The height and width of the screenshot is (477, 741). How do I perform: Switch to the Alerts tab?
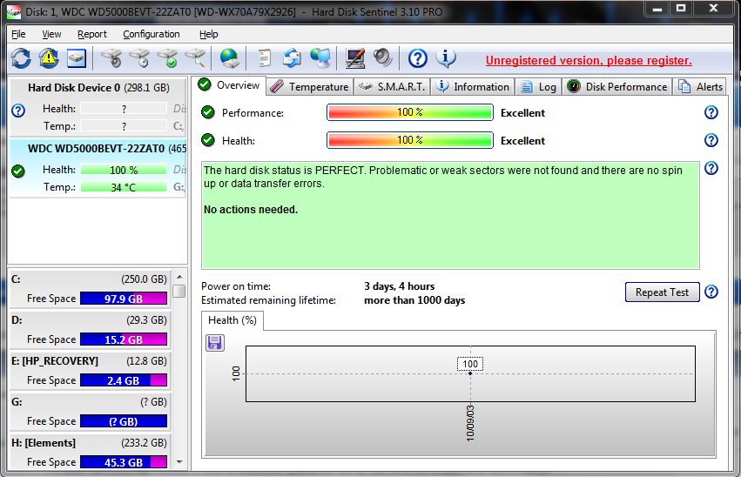pos(699,87)
